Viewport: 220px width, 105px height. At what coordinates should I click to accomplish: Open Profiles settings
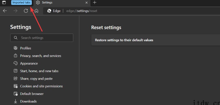tap(25, 48)
